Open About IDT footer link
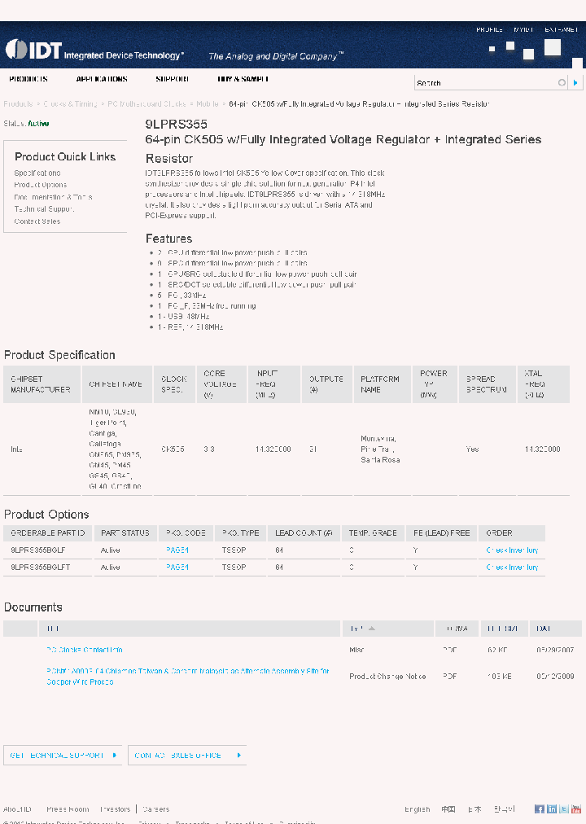The image size is (586, 824). tap(17, 809)
